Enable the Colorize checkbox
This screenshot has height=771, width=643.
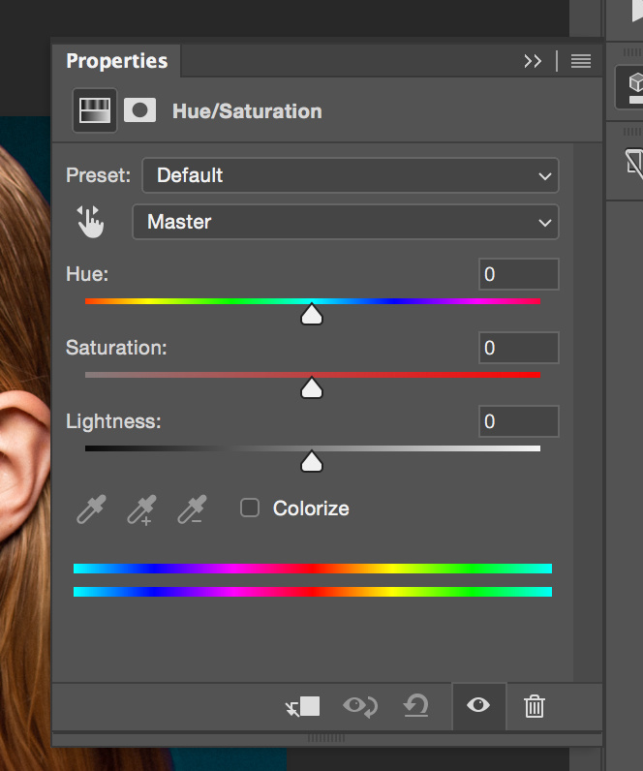(x=250, y=508)
